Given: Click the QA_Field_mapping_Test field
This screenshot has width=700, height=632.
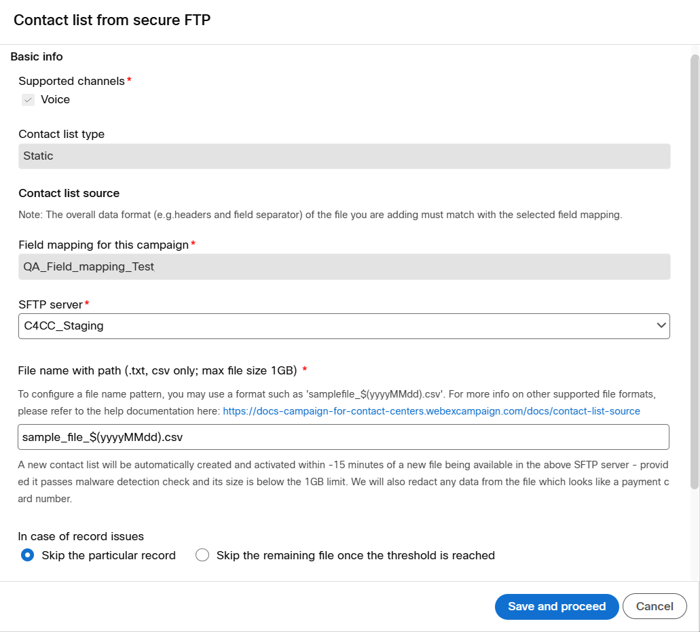Looking at the screenshot, I should pyautogui.click(x=344, y=267).
